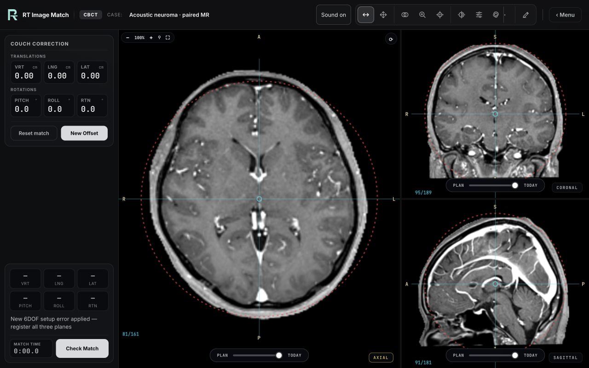Select the four-way move tool

[383, 15]
